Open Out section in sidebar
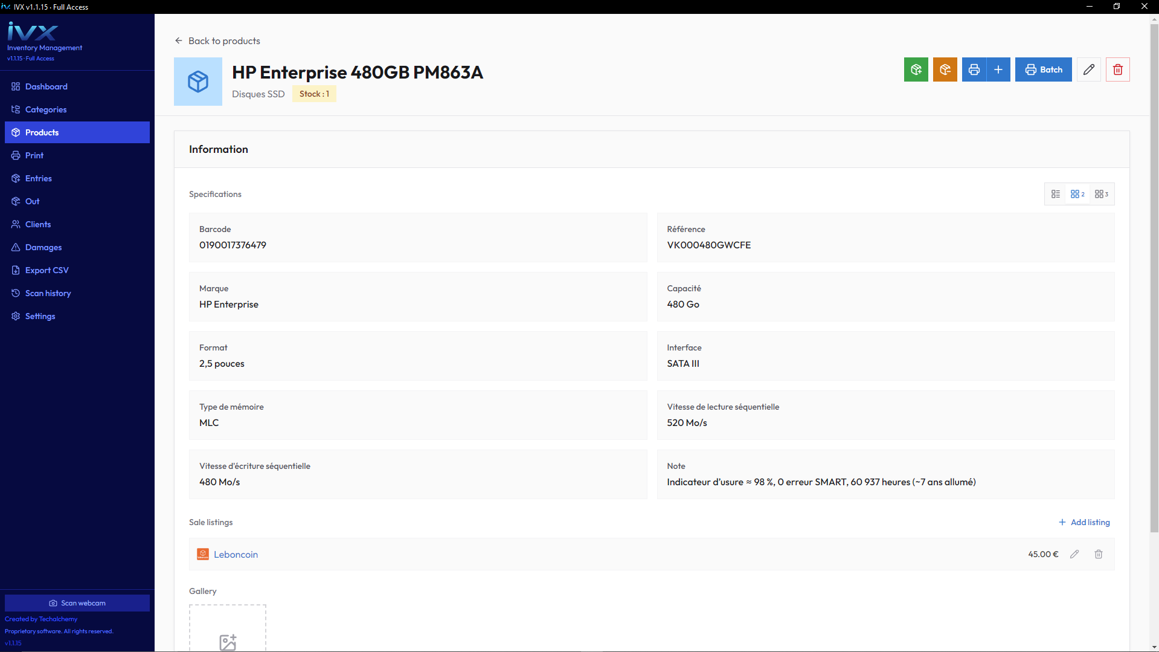 (77, 201)
